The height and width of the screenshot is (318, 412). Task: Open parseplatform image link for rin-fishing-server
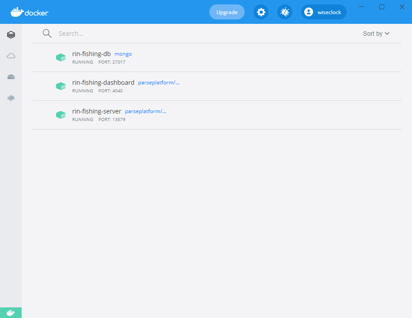pyautogui.click(x=146, y=111)
